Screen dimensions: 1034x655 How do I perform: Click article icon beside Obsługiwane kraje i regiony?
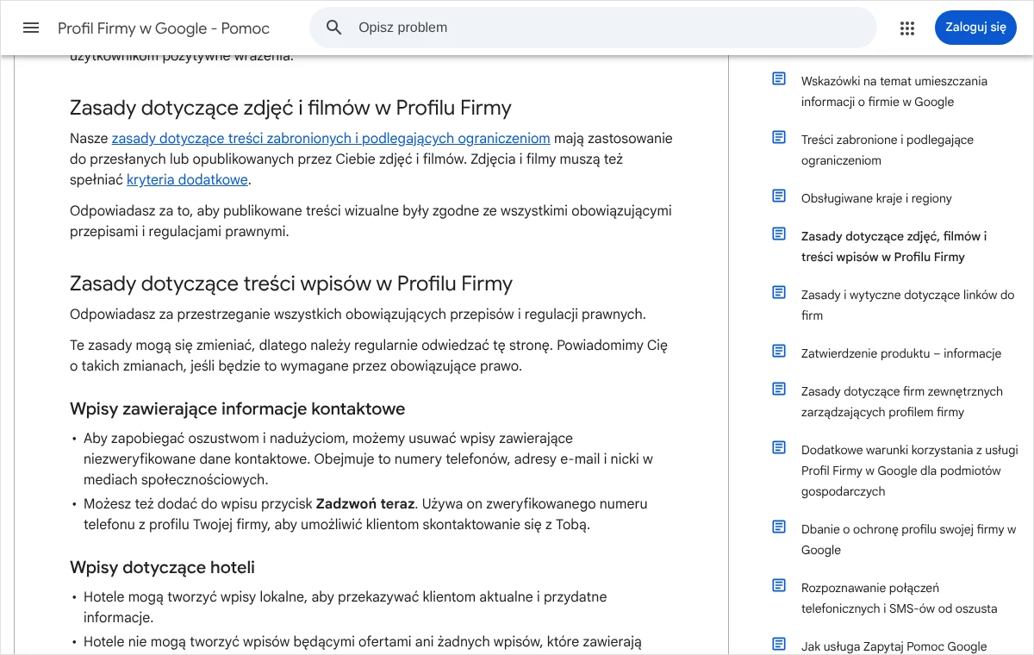pyautogui.click(x=779, y=196)
